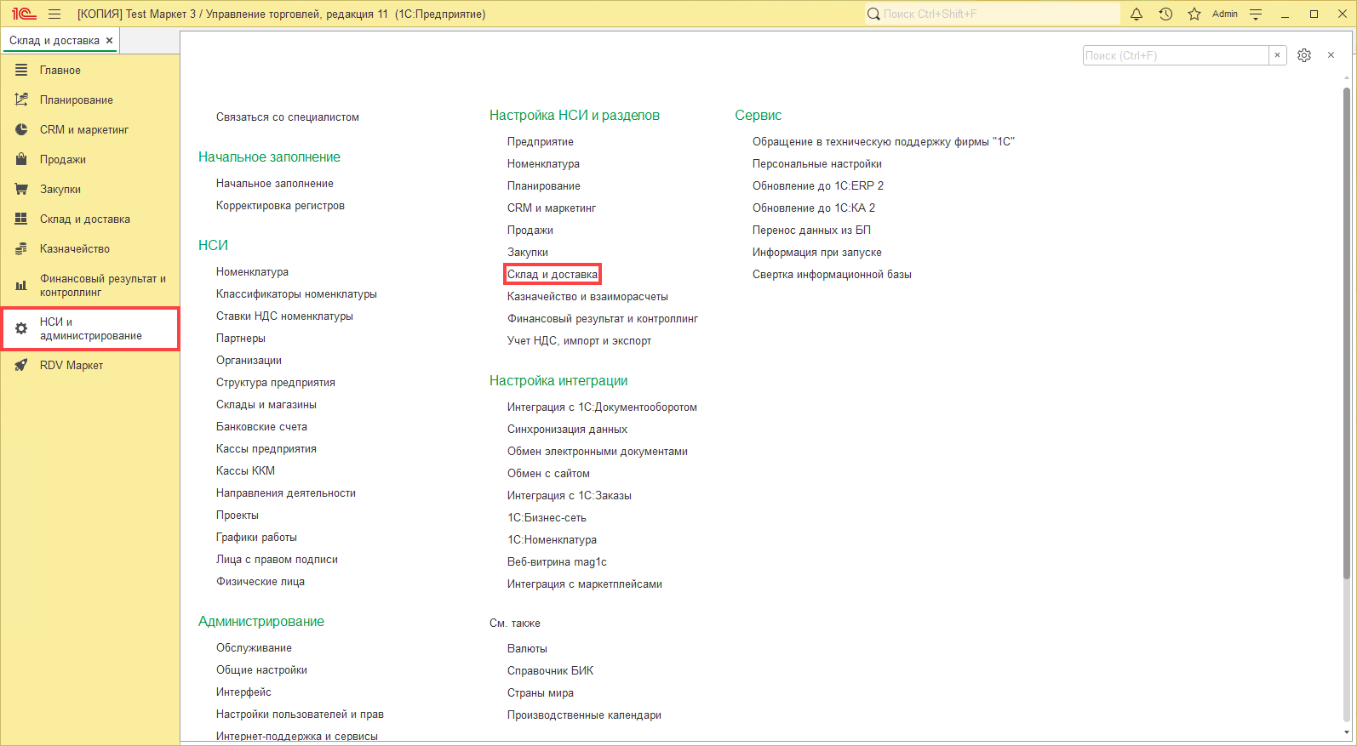Open Склад и доставка link under Настройка НСИ

click(x=553, y=274)
